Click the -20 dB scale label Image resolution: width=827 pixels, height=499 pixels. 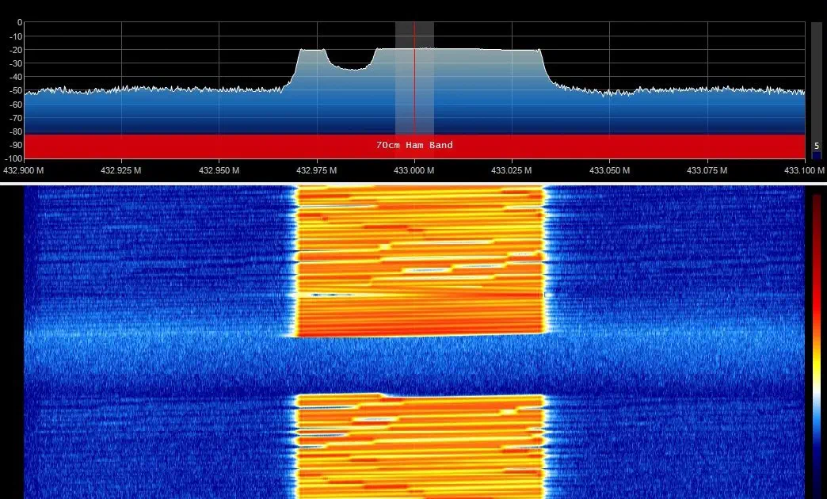(17, 50)
